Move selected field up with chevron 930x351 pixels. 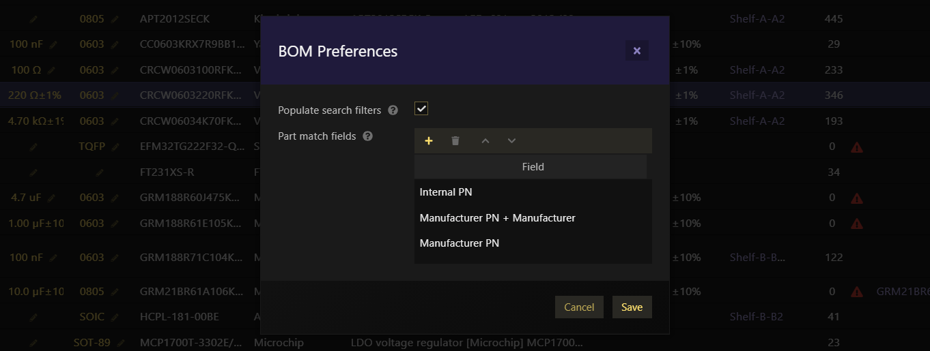point(485,141)
